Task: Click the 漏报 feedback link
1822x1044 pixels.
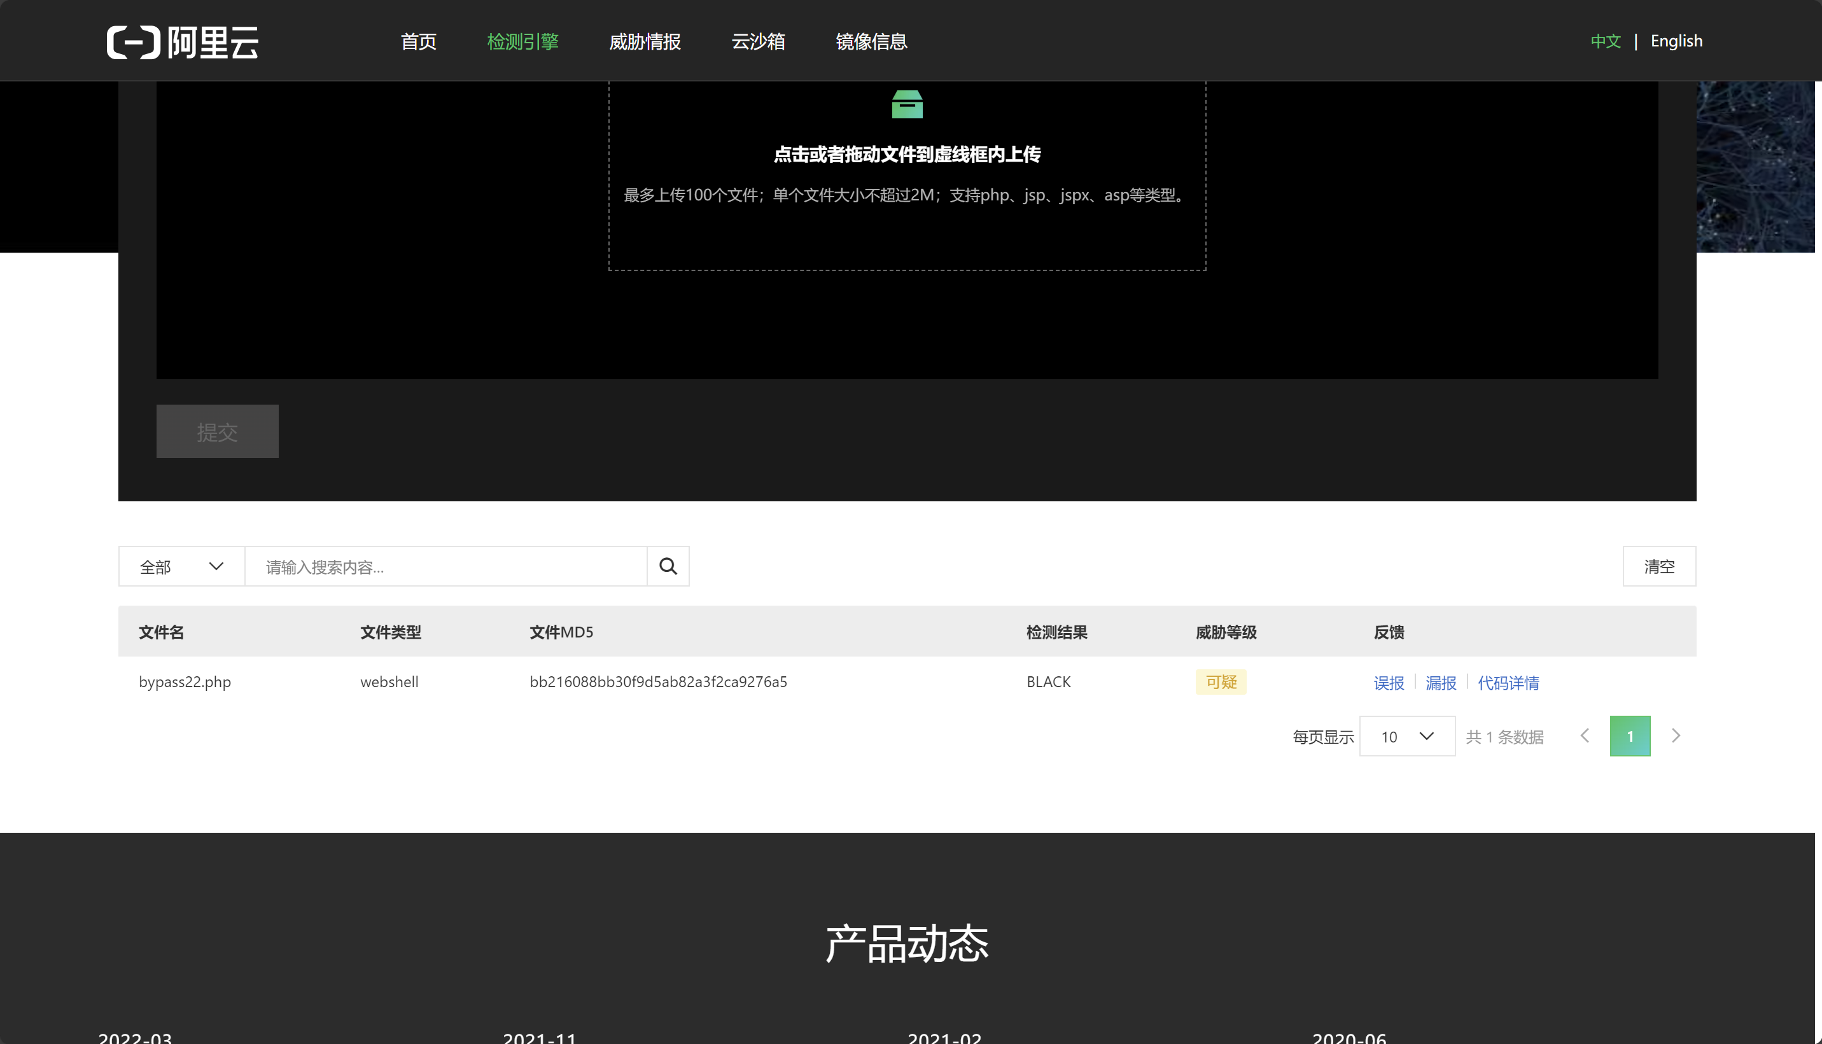Action: 1440,683
